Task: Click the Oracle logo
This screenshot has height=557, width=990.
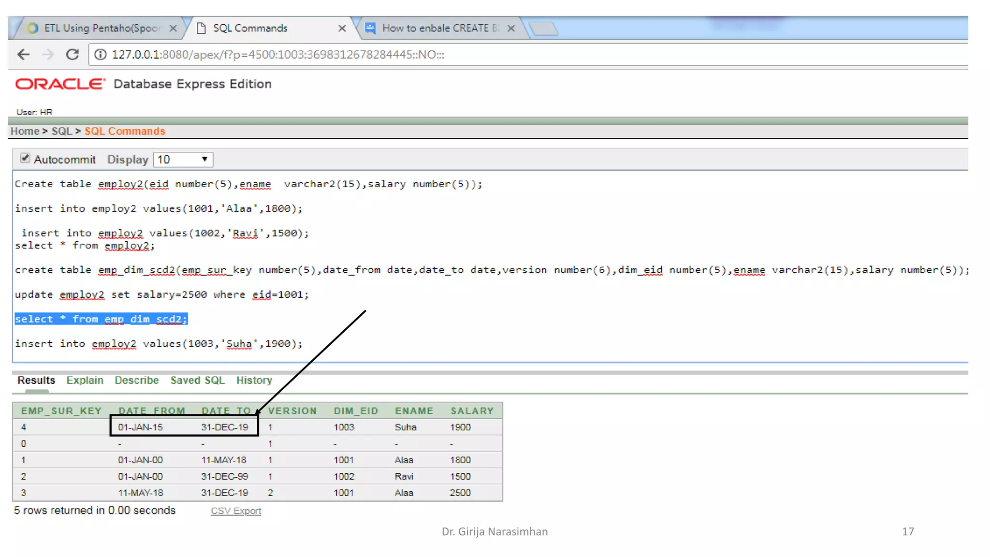Action: (60, 84)
